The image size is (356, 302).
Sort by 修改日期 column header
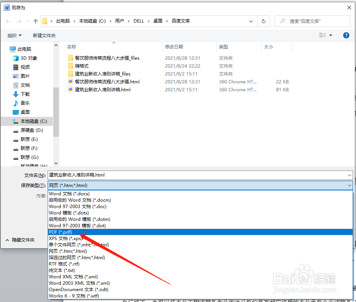174,47
